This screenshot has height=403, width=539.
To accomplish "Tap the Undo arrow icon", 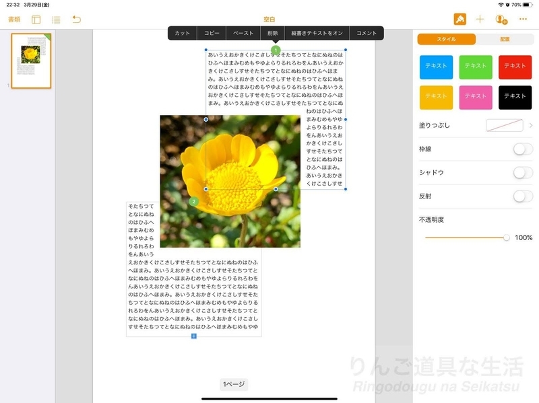I will (x=75, y=20).
